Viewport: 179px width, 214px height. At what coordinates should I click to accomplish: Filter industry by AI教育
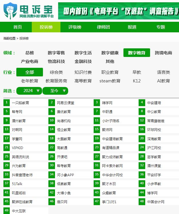click(164, 81)
